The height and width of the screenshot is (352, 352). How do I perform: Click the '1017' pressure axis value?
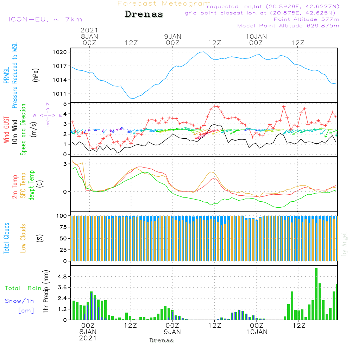60,66
